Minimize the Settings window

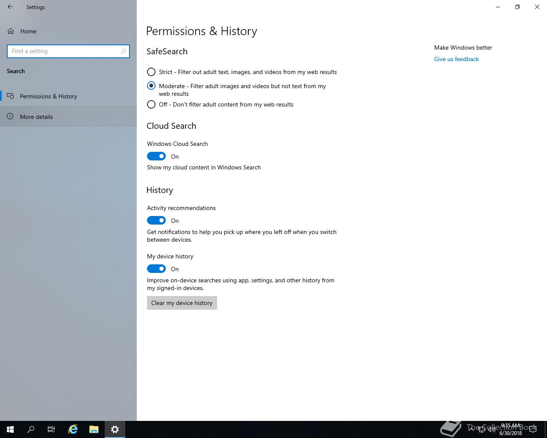click(x=498, y=7)
